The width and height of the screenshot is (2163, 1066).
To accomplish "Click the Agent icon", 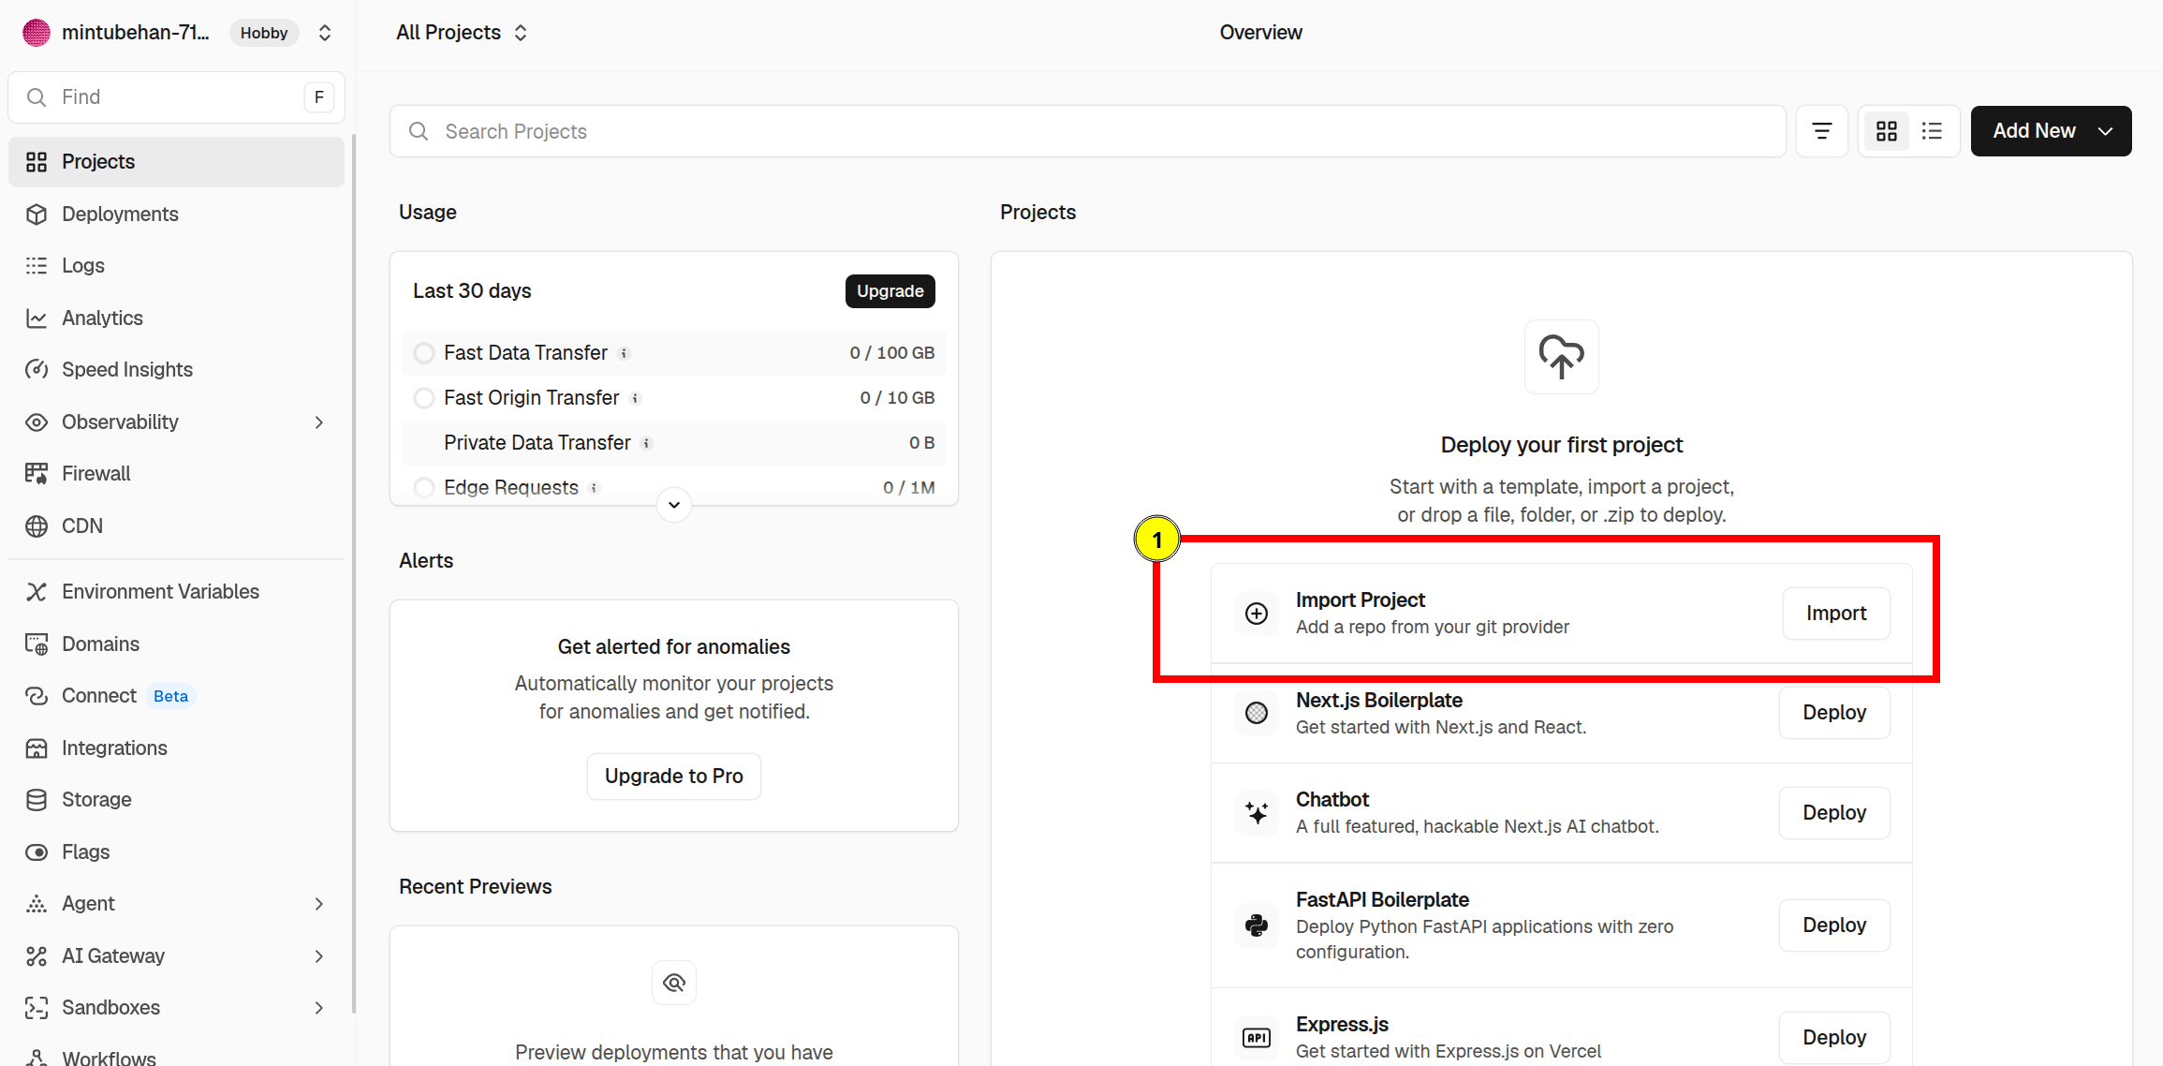I will (37, 904).
